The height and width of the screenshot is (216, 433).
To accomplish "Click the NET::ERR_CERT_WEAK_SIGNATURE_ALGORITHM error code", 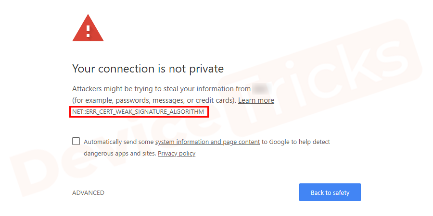I will click(138, 112).
